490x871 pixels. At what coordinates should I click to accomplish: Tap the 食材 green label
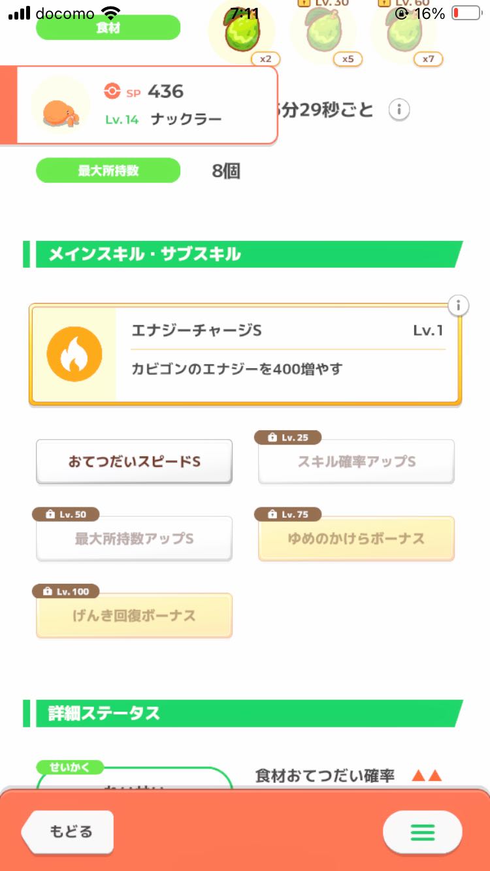click(x=108, y=28)
